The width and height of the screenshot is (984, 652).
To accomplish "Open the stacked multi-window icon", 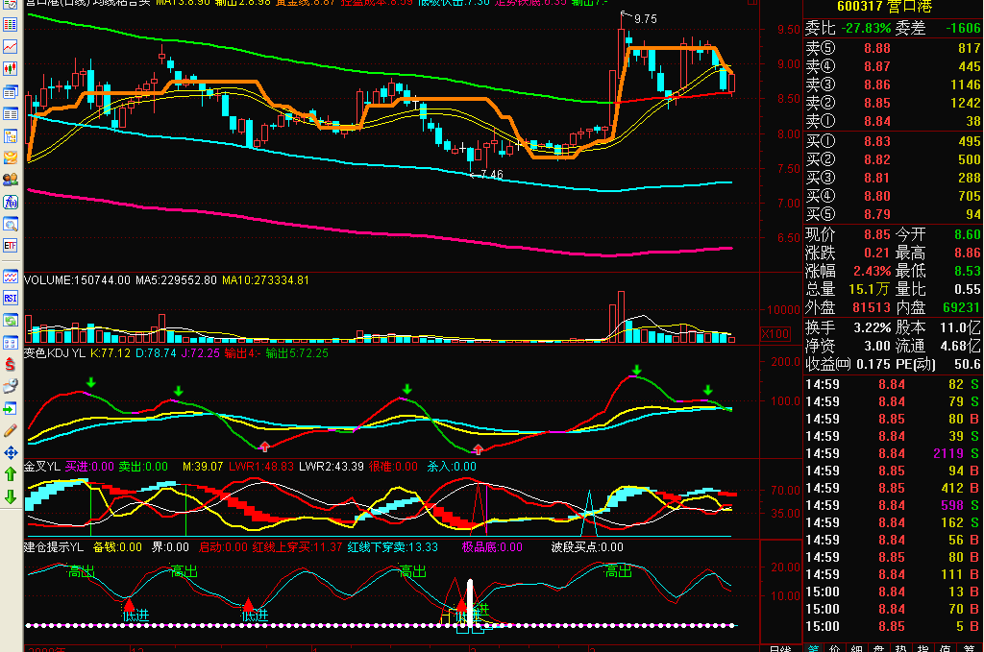I will point(10,92).
